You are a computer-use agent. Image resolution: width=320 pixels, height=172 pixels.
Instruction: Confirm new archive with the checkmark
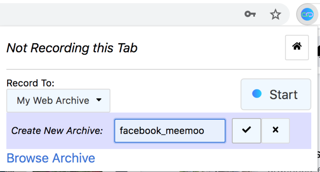(x=246, y=130)
